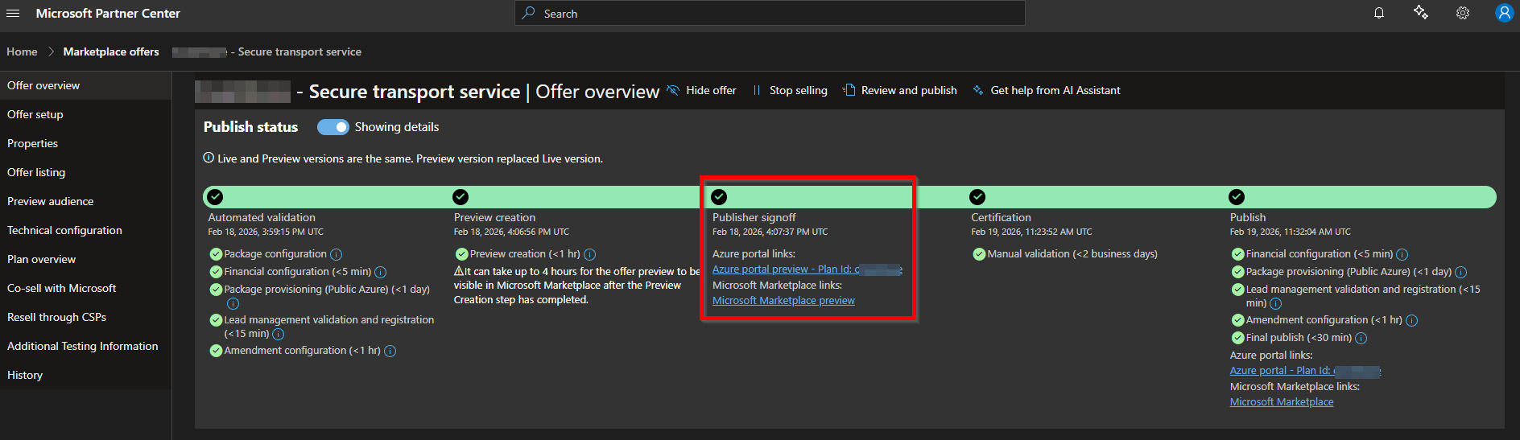1520x440 pixels.
Task: Open Microsoft Marketplace preview link
Action: (x=783, y=301)
